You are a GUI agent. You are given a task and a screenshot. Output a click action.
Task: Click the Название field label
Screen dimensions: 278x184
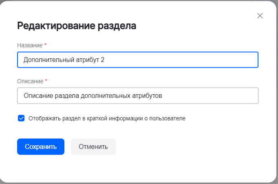click(30, 45)
